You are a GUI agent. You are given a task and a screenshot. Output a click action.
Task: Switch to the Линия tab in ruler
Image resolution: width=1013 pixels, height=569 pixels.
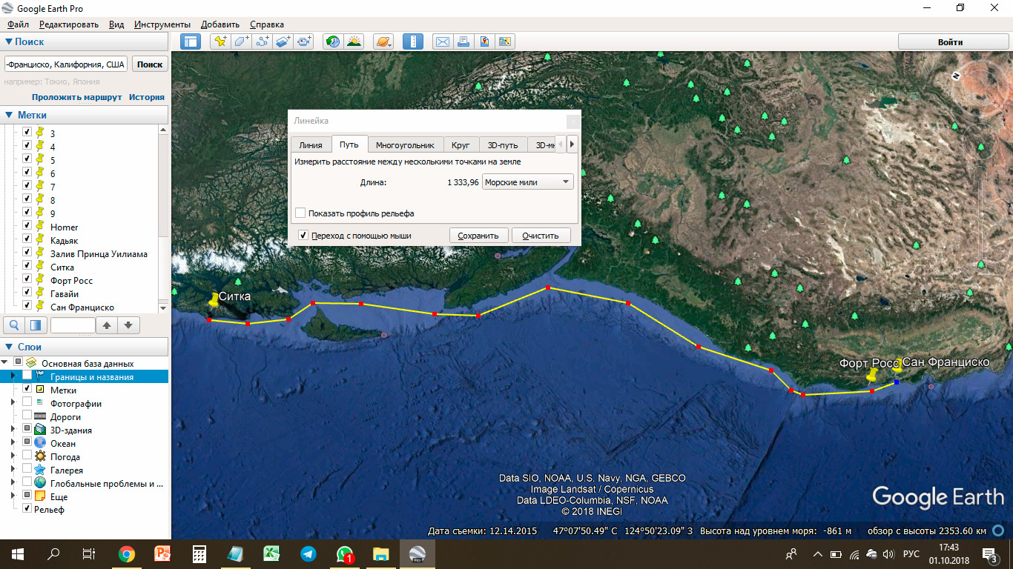[x=311, y=145]
